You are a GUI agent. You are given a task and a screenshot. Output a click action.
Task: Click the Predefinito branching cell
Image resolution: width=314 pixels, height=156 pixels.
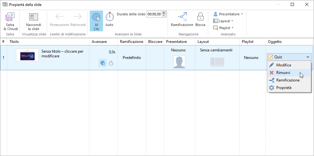click(132, 58)
